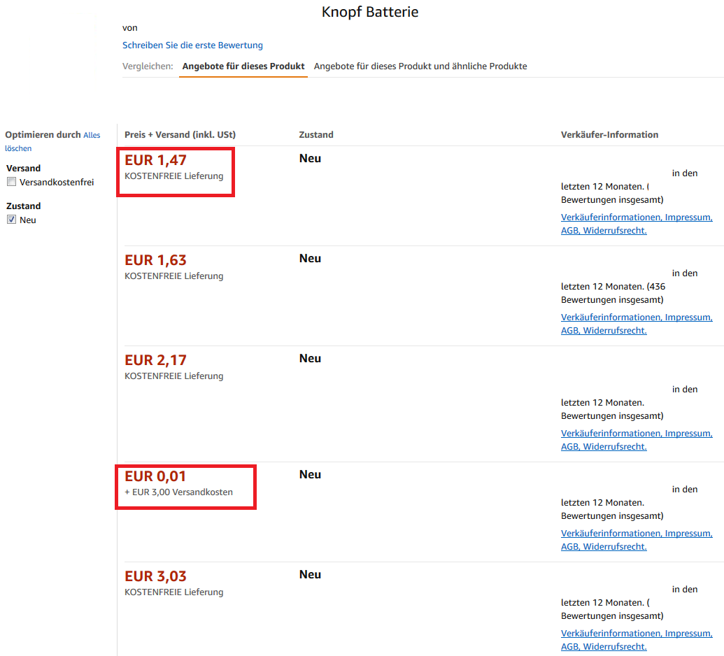Select 'Angebote für dieses Produkt' tab
The image size is (724, 656).
[x=243, y=66]
